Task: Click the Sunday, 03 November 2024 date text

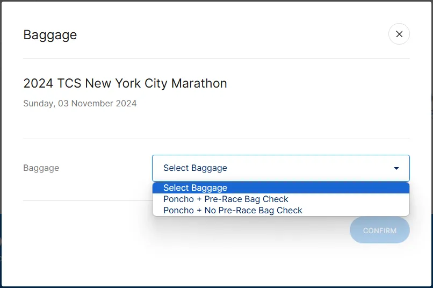Action: coord(80,103)
